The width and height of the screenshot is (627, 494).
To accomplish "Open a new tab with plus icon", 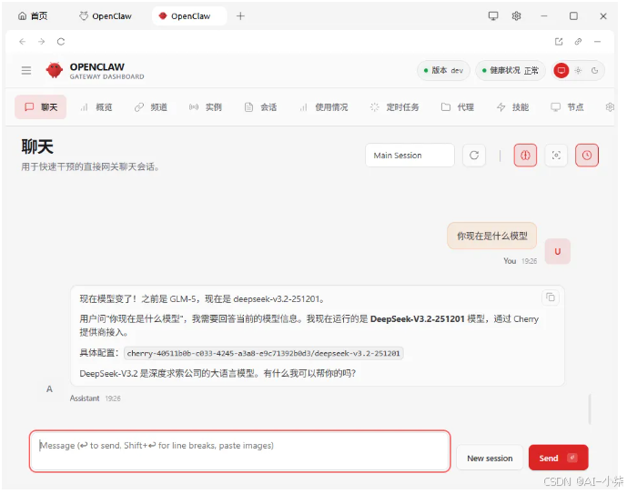I will click(x=240, y=16).
